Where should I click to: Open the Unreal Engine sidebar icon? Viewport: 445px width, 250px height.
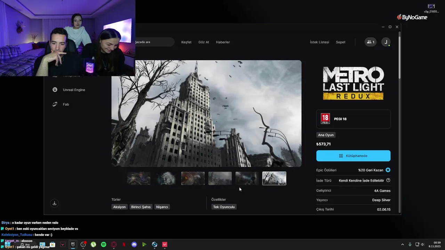55,90
